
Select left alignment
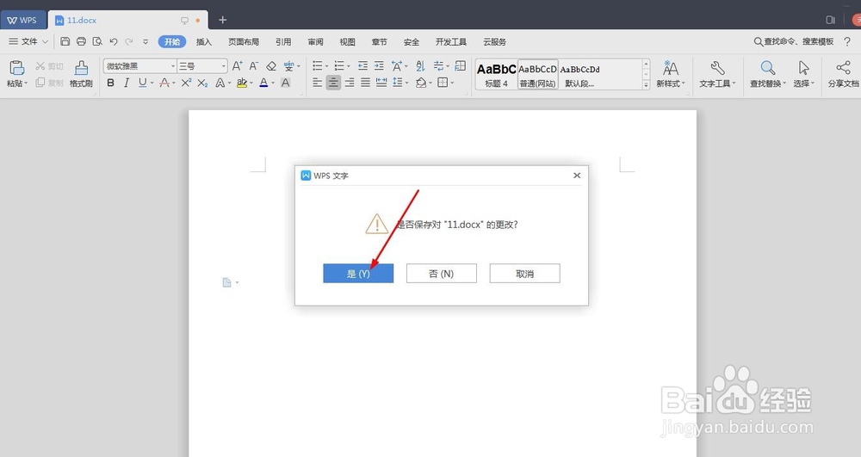[318, 83]
